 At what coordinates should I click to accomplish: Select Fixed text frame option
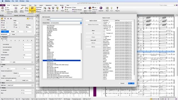tap(13, 32)
